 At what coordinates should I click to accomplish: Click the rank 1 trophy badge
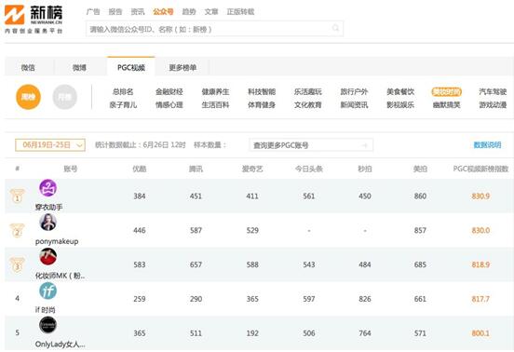(x=17, y=196)
